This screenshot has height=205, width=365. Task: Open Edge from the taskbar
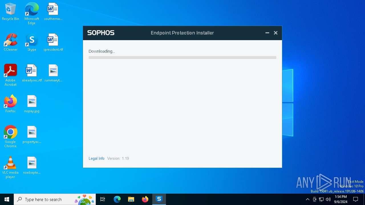[117, 199]
